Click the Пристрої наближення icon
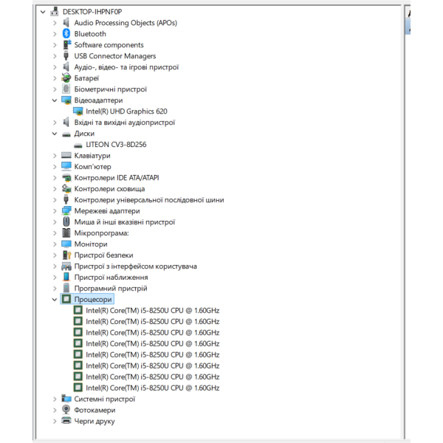This screenshot has width=443, height=443. [66, 277]
